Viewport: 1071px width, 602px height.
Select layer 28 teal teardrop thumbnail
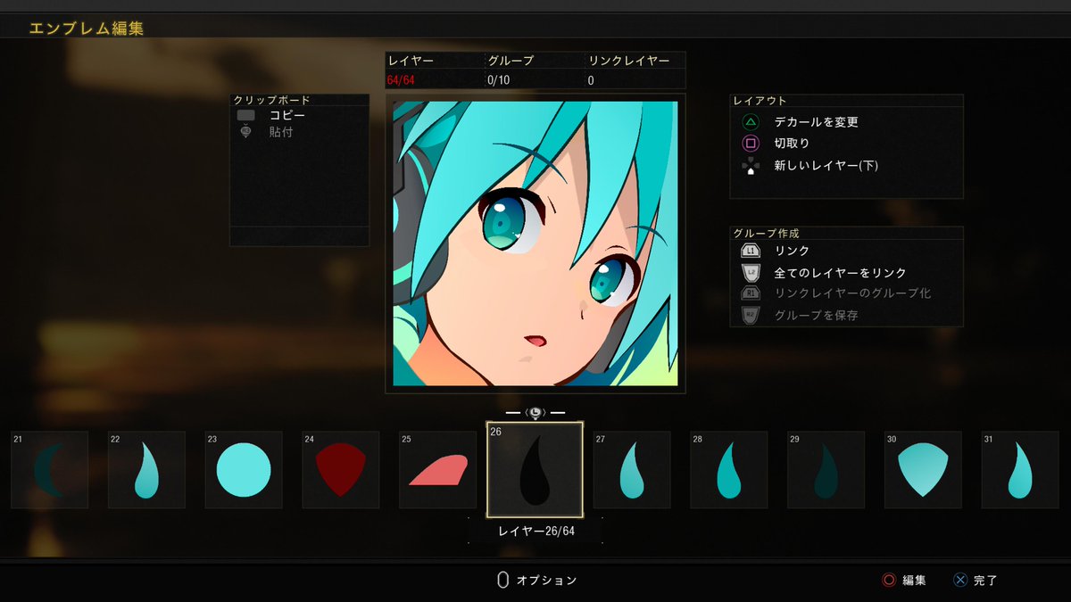(729, 470)
